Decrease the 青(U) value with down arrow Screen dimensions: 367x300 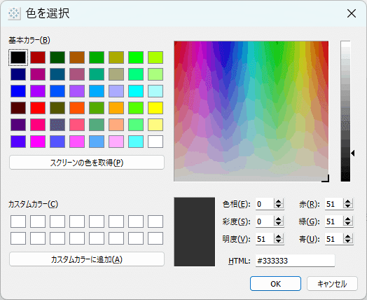point(348,242)
